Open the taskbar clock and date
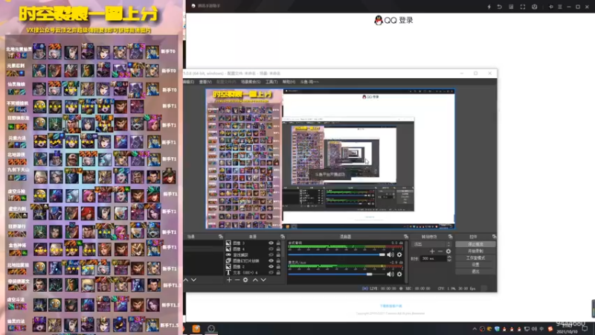Image resolution: width=595 pixels, height=335 pixels. [x=567, y=329]
